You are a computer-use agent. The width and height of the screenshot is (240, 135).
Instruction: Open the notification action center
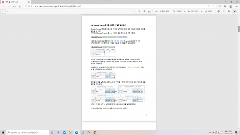[236, 132]
